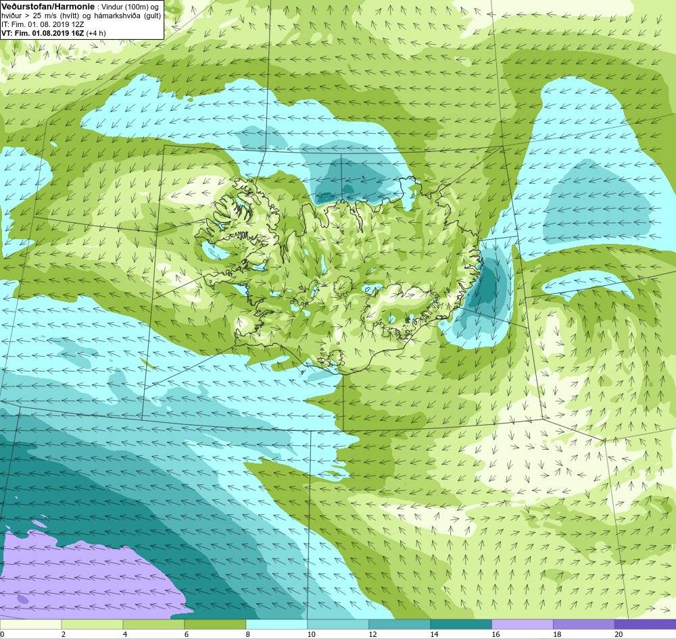Choose the 6–8 m/s darker green swatch
This screenshot has height=639, width=676.
pos(215,624)
